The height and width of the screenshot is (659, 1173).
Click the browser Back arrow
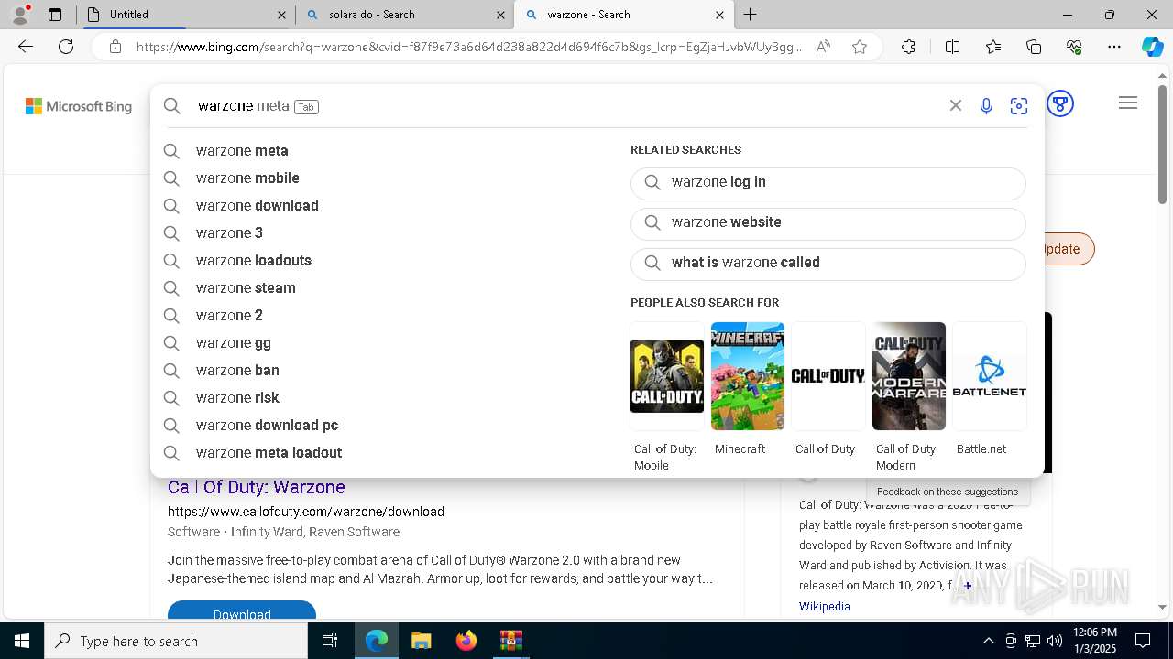tap(26, 47)
